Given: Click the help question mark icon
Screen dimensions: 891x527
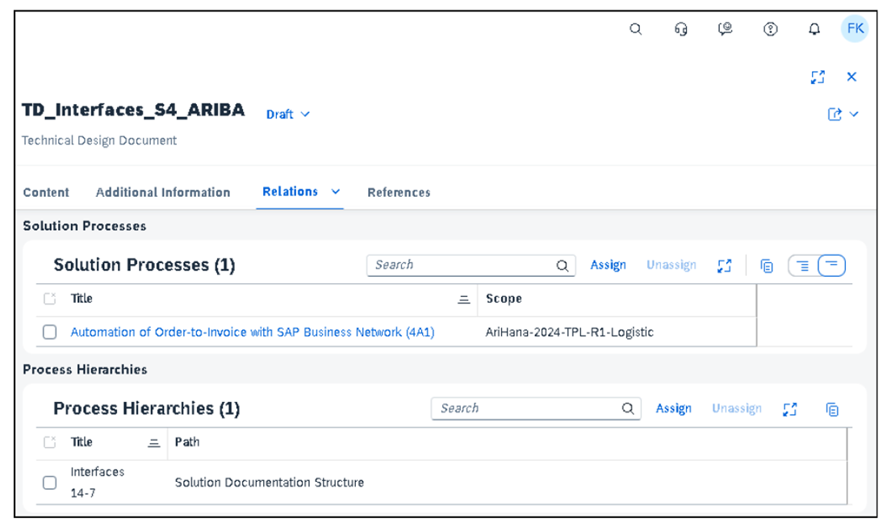Looking at the screenshot, I should 770,29.
